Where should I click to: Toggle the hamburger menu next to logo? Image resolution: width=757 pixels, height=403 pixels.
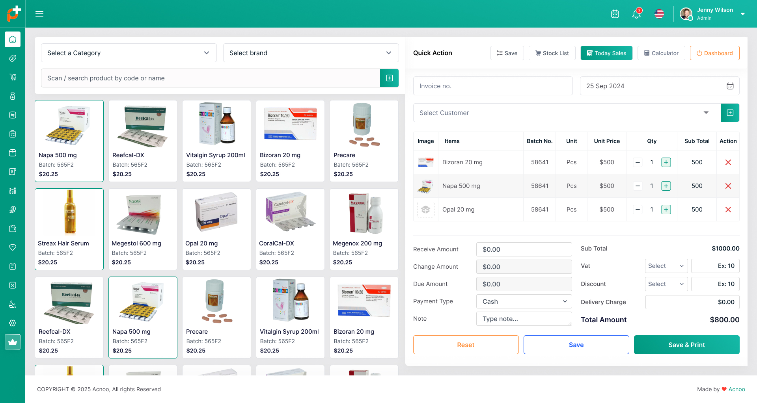39,13
